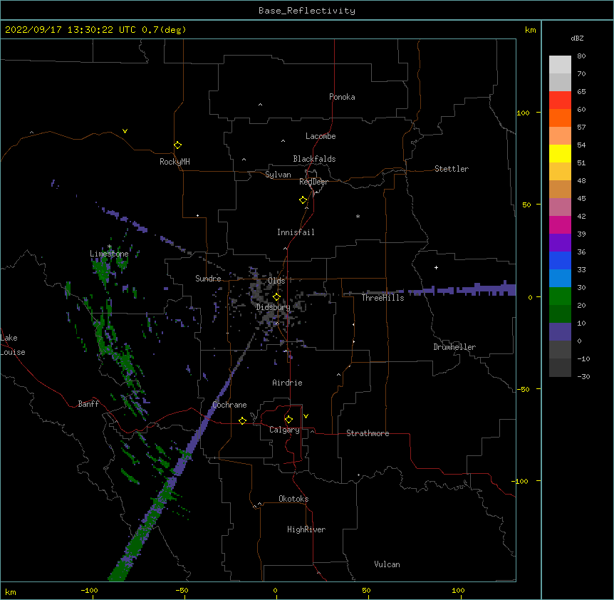This screenshot has width=614, height=600.
Task: Click the yellow V marker northeast of Calgary
Action: [x=306, y=416]
